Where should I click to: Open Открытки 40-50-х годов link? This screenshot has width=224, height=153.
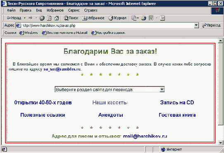coord(43,103)
